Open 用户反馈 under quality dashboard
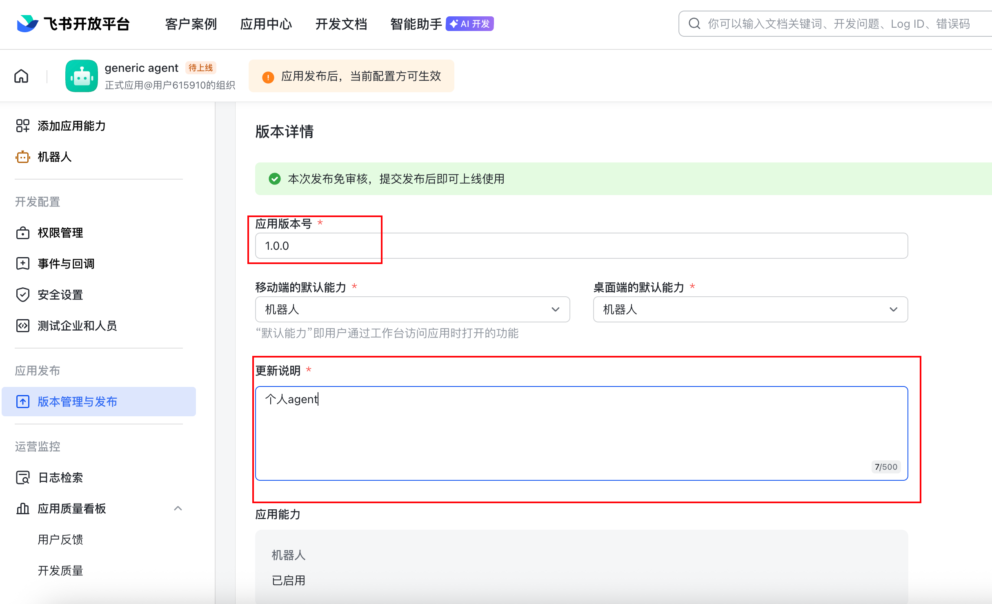992x604 pixels. click(60, 540)
